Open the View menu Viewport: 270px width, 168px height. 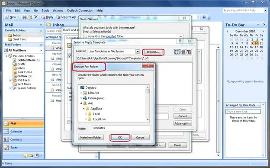pos(27,10)
